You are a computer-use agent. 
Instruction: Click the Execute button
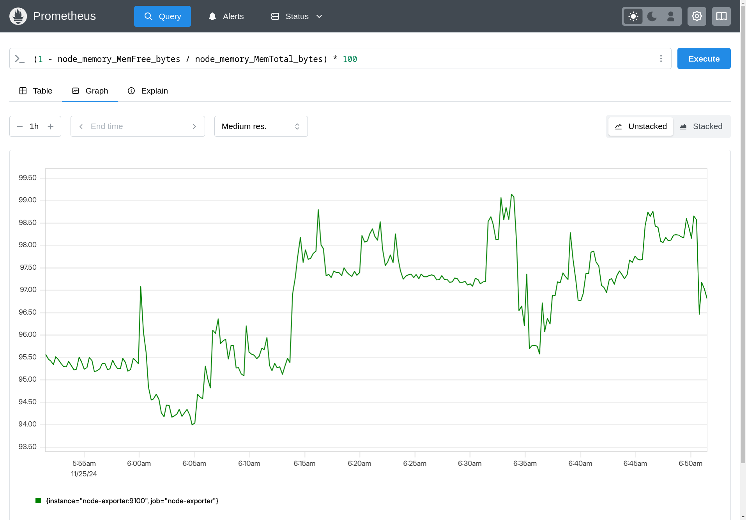point(704,58)
